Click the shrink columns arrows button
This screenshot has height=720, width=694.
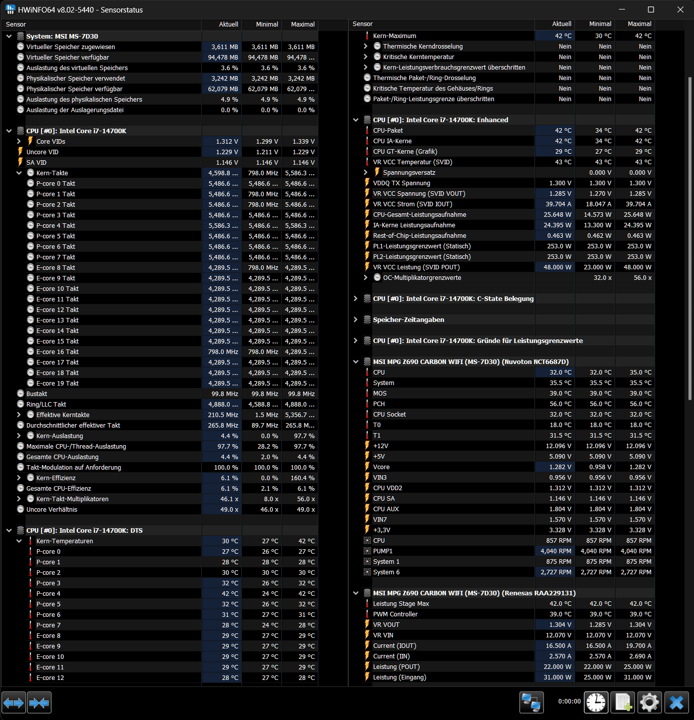click(x=39, y=703)
